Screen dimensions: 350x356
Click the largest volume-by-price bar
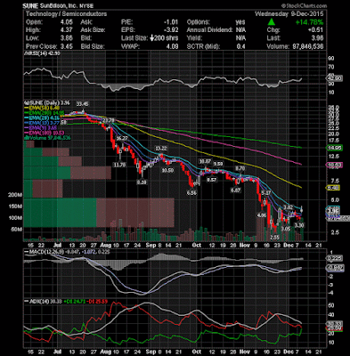coord(99,213)
